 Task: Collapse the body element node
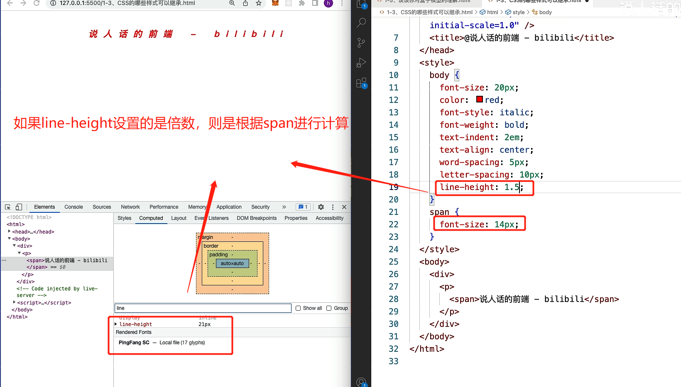9,239
